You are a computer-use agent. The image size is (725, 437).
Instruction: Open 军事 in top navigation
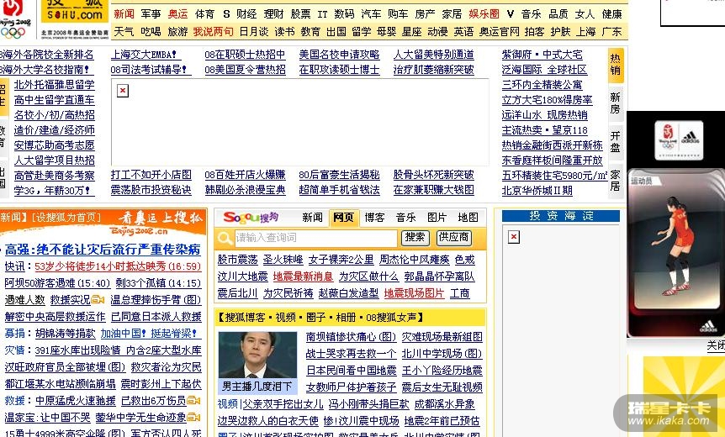(x=151, y=13)
